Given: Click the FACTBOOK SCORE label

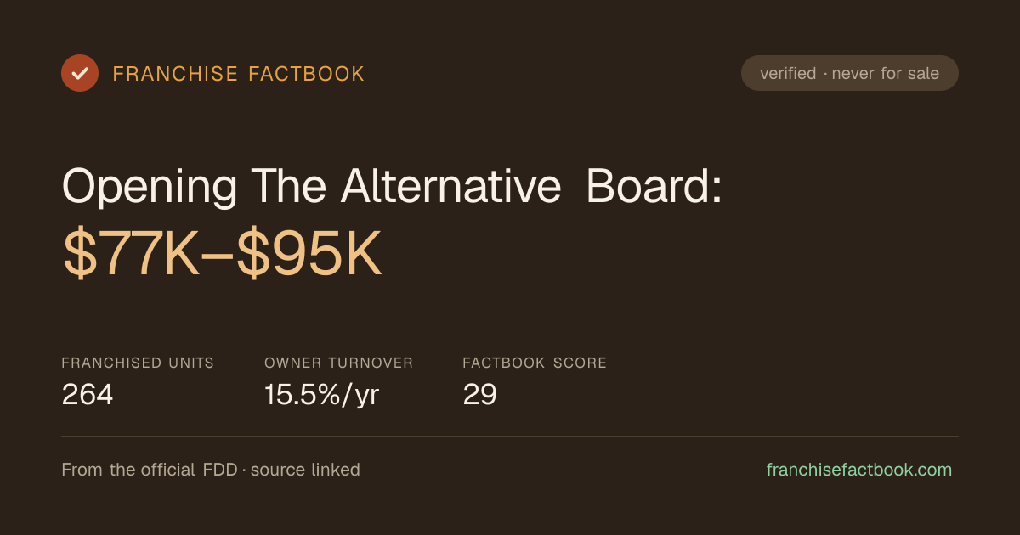Looking at the screenshot, I should (x=535, y=363).
